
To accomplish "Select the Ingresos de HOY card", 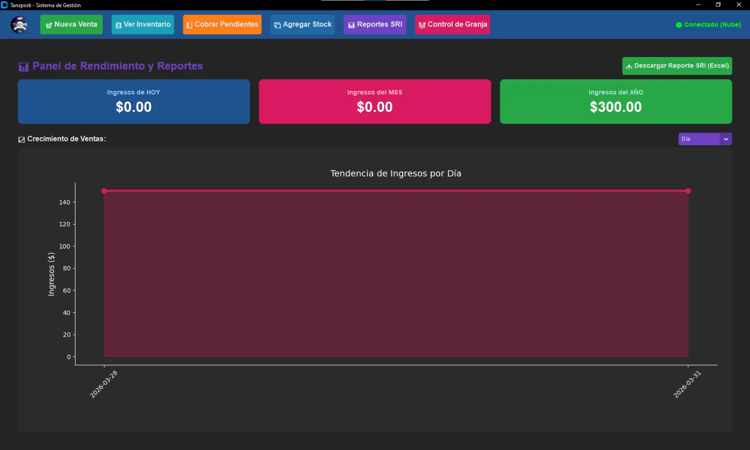I will [134, 102].
